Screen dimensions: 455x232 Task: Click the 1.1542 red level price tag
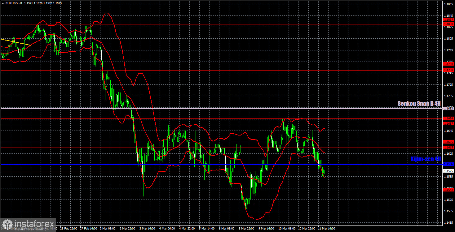(448, 189)
